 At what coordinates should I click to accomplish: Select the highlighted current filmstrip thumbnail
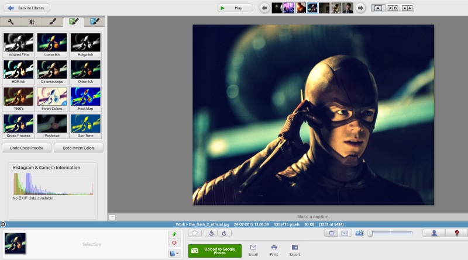coord(312,8)
